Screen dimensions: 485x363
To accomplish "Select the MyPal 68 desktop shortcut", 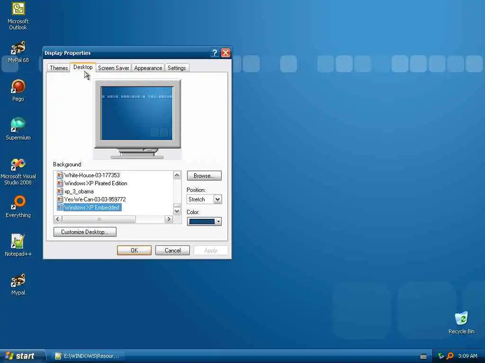I will (18, 52).
